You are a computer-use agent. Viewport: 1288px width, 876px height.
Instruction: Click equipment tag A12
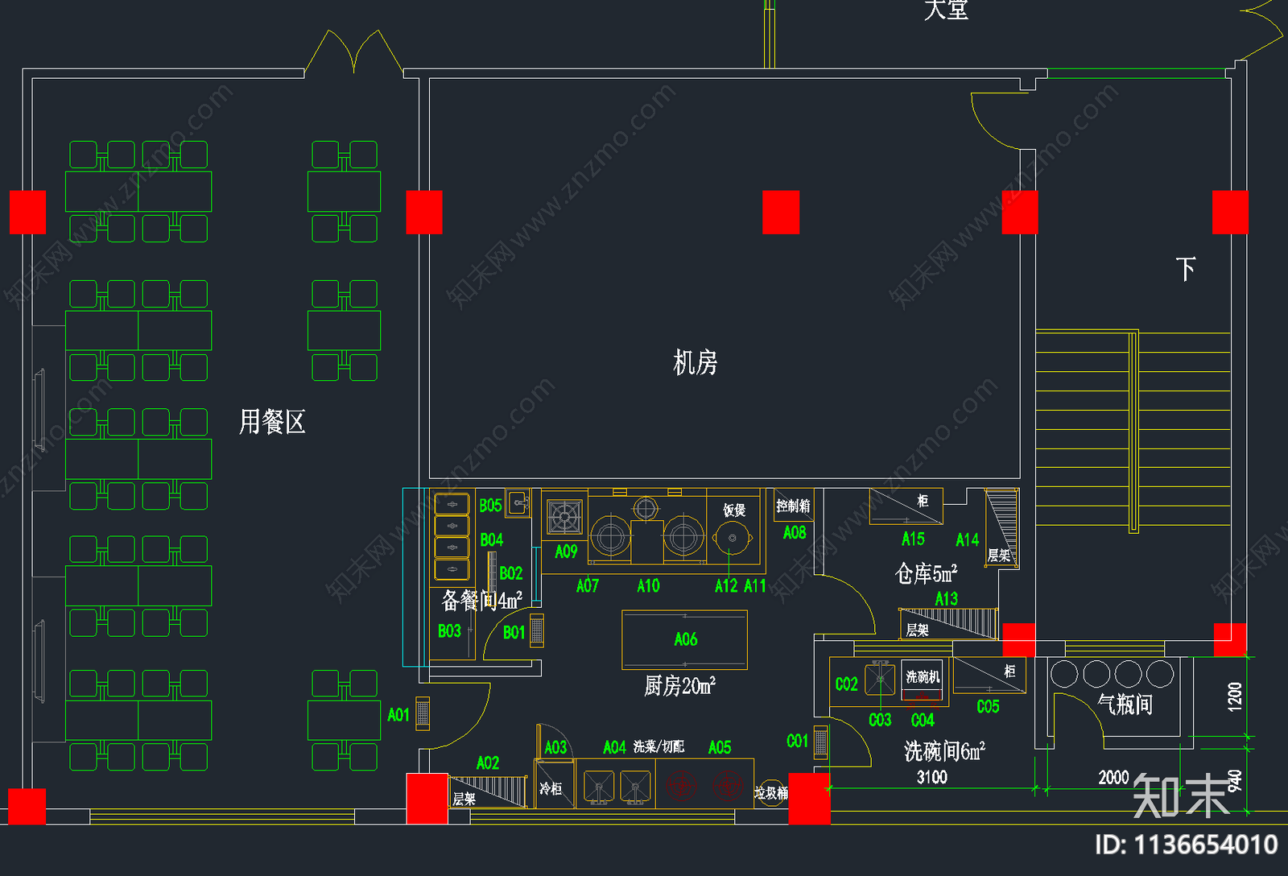click(726, 586)
